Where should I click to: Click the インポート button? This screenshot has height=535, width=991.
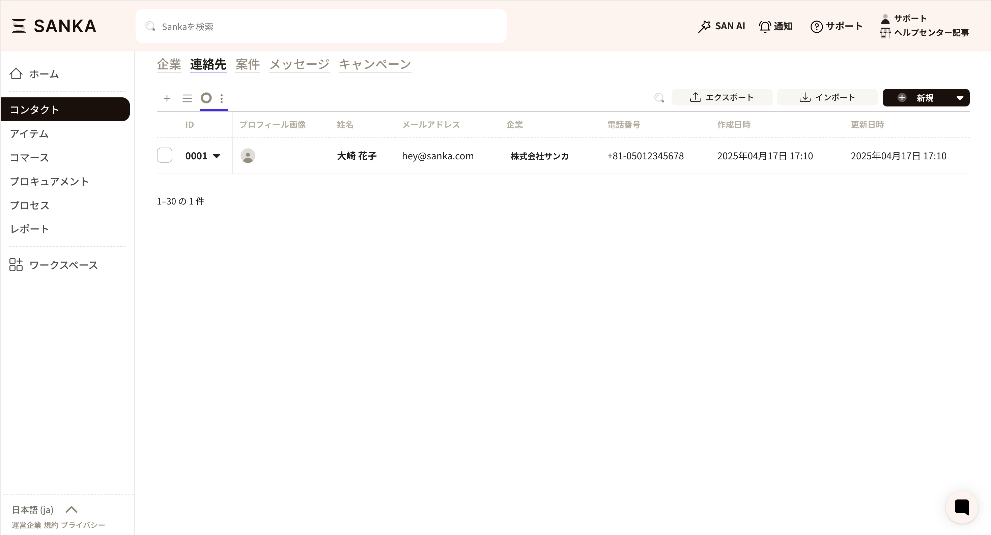tap(827, 98)
